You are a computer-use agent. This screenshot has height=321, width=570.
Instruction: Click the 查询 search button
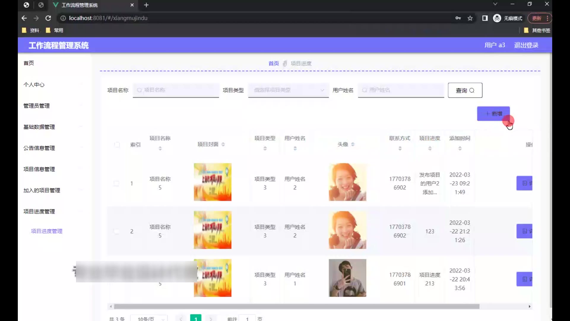click(465, 90)
